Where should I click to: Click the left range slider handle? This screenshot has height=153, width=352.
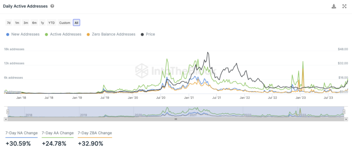(7, 112)
